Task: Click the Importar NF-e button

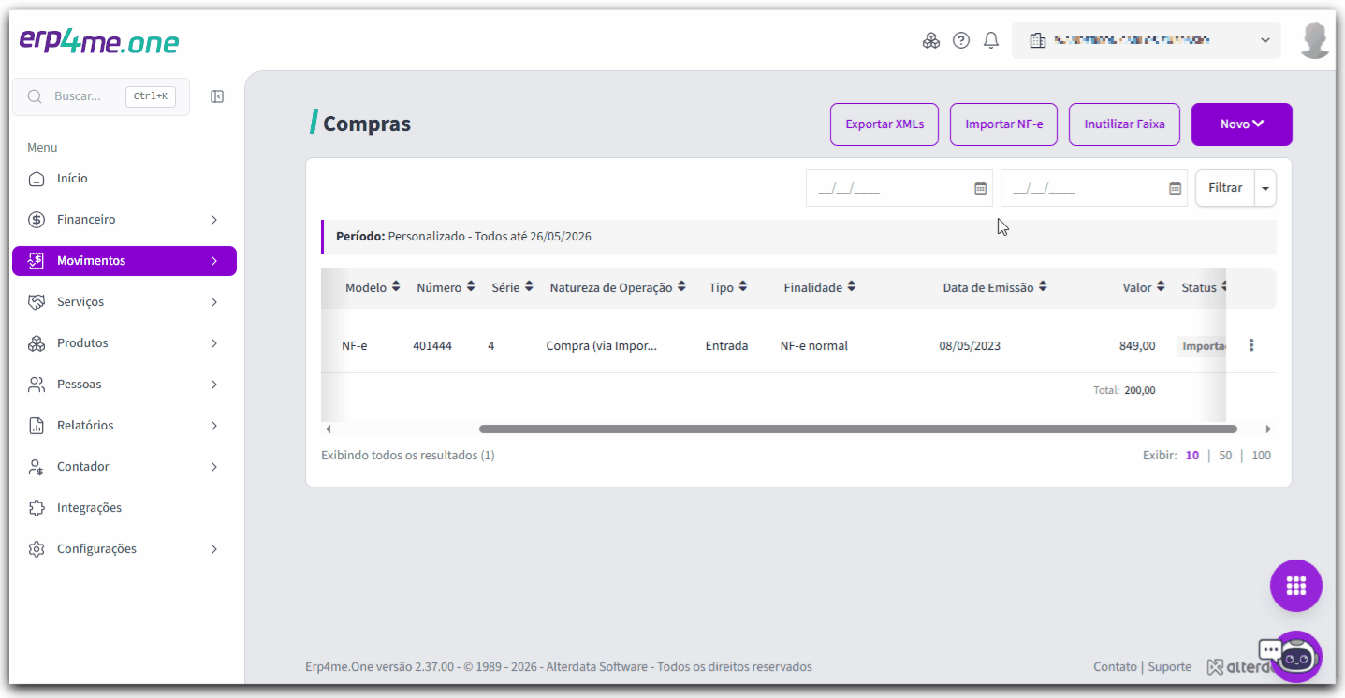Action: (x=1003, y=124)
